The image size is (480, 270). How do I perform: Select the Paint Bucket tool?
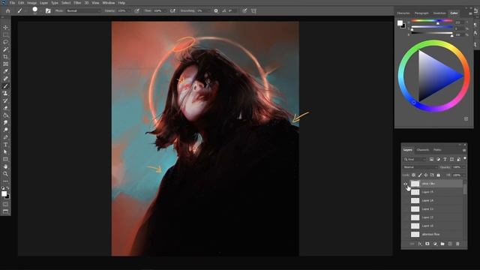pyautogui.click(x=5, y=115)
